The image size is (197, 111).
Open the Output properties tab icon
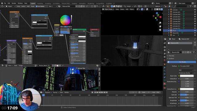pyautogui.click(x=165, y=51)
